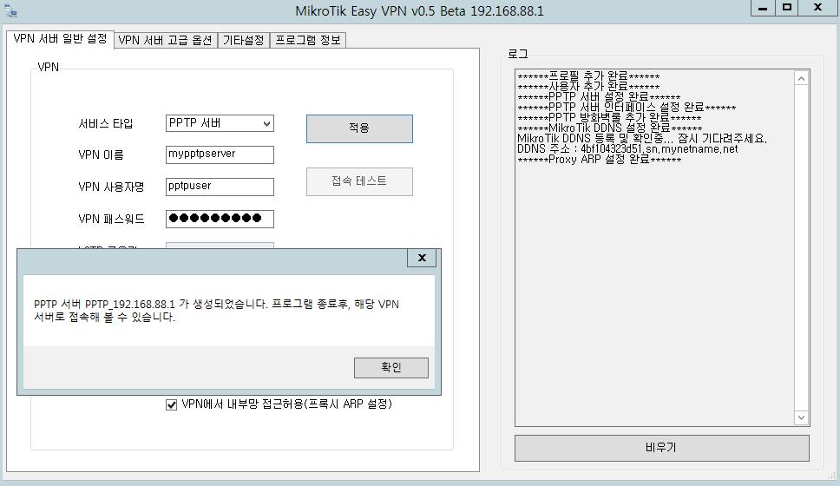Screen dimensions: 840x486
Task: Open the VPN 서버 고급 옵션 tab
Action: 166,40
